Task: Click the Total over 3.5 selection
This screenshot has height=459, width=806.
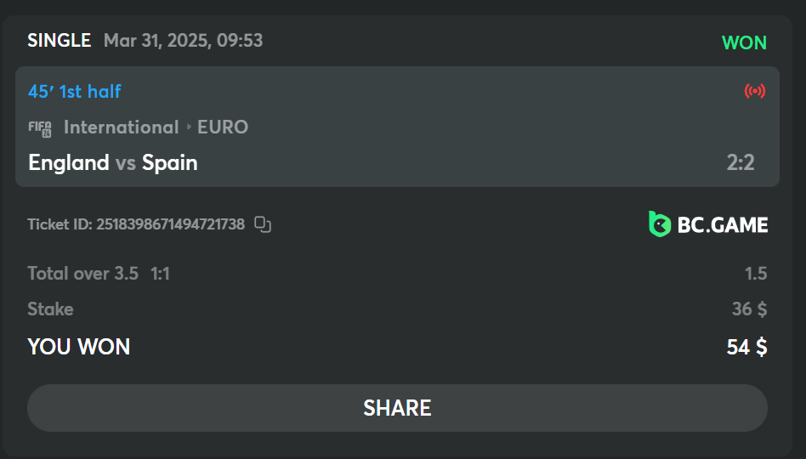Action: coord(82,274)
